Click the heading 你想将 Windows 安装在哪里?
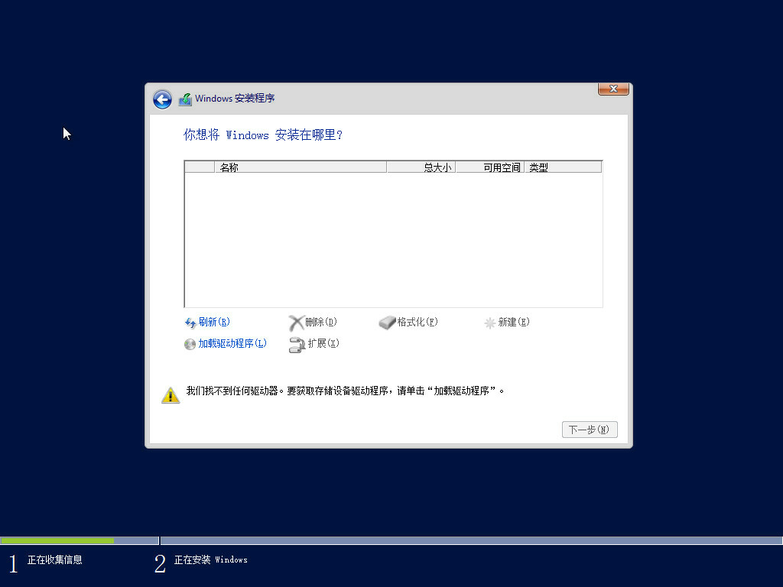 263,135
